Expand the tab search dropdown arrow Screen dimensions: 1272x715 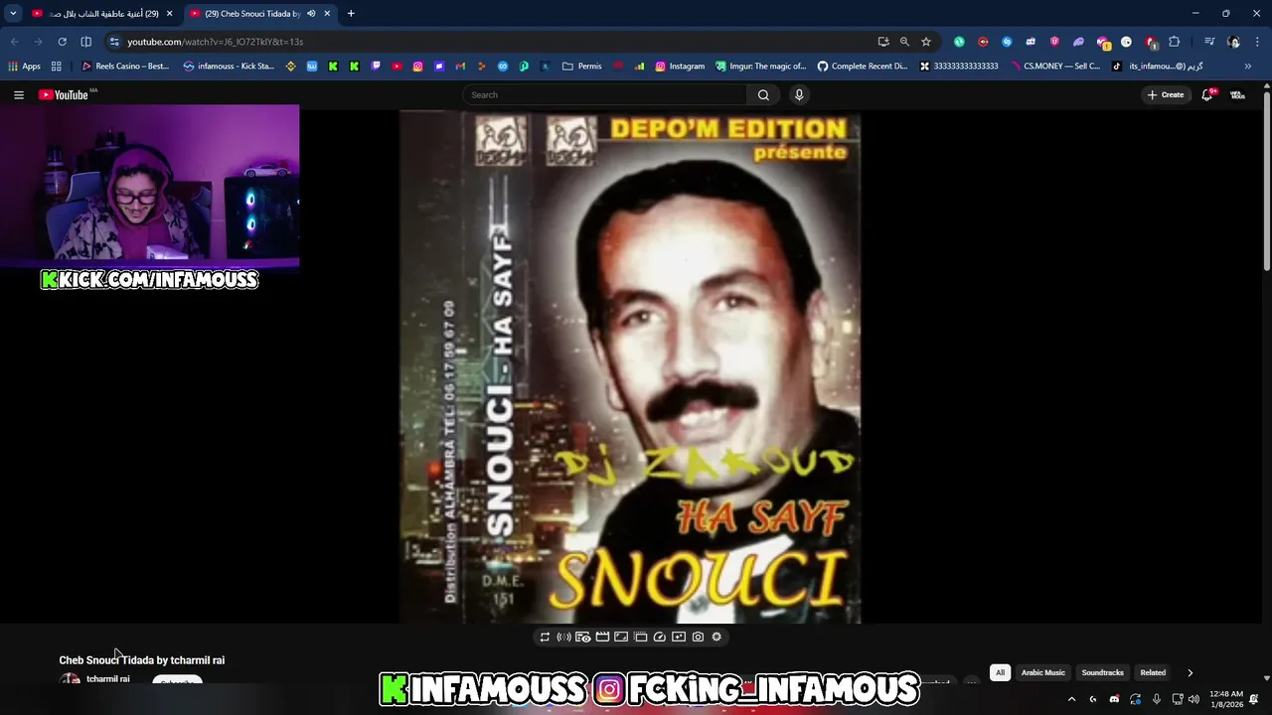point(13,14)
